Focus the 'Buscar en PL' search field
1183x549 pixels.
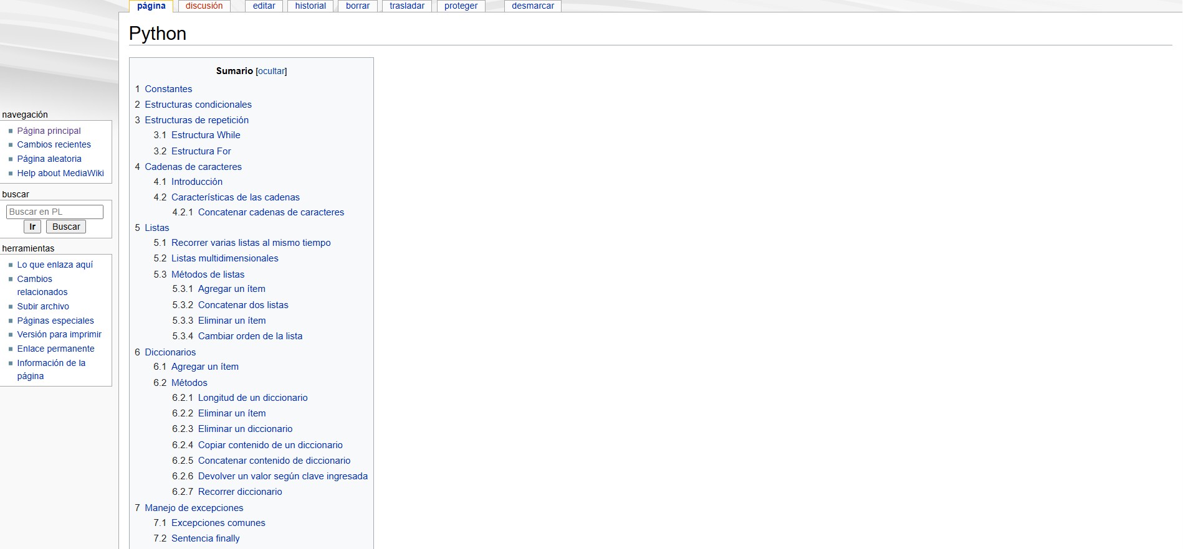[55, 212]
